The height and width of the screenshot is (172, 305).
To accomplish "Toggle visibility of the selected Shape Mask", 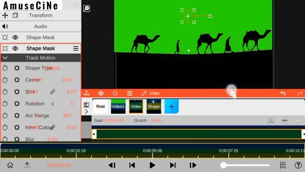I will 15,48.
